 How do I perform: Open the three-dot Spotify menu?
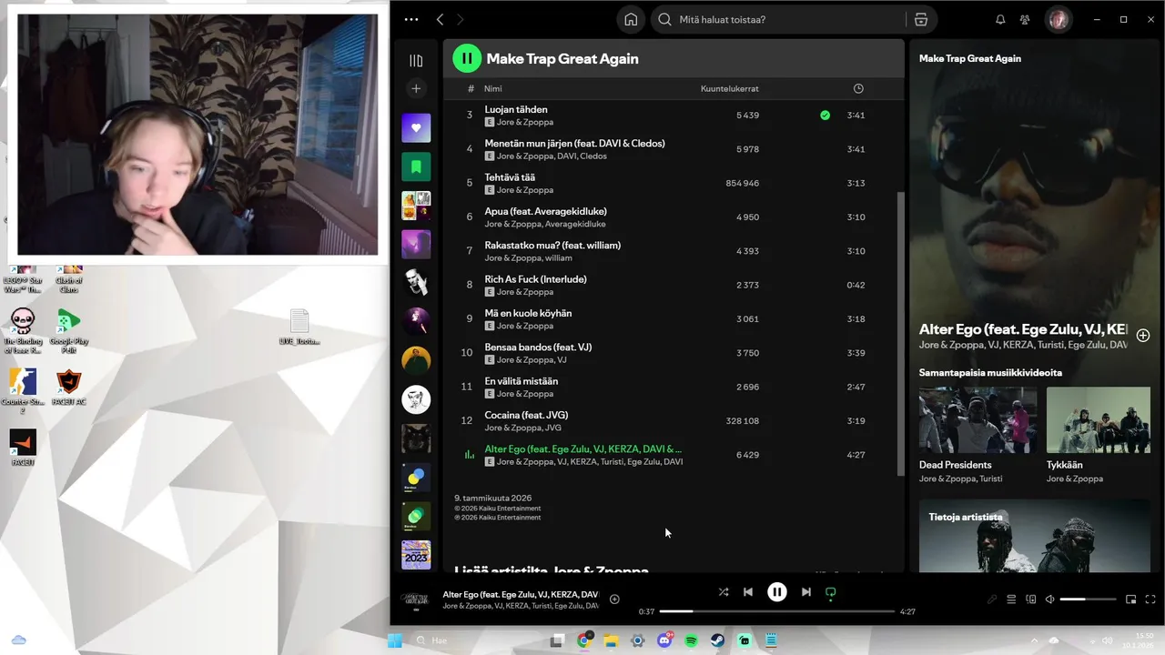(x=411, y=19)
